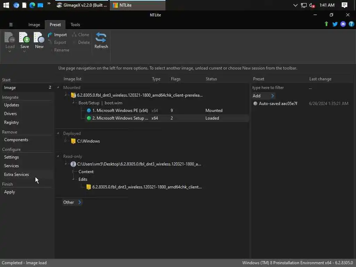Click Import preset
This screenshot has width=356, height=267.
pos(57,35)
